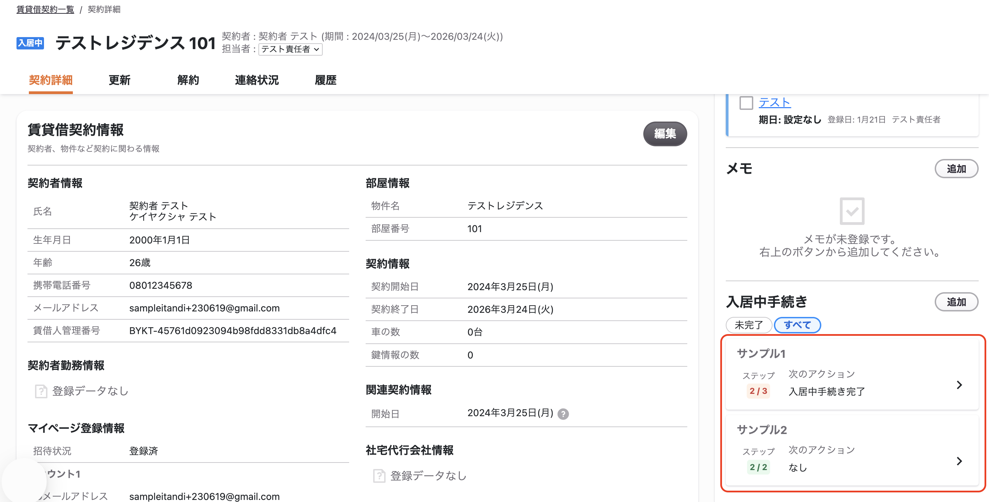Open the テスト task link
The image size is (989, 502).
[774, 102]
